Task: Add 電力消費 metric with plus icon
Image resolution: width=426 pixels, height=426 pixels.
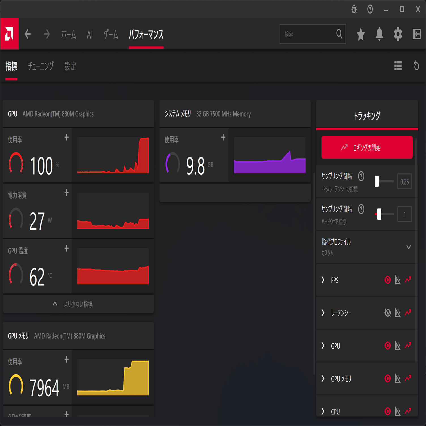Action: (x=67, y=193)
